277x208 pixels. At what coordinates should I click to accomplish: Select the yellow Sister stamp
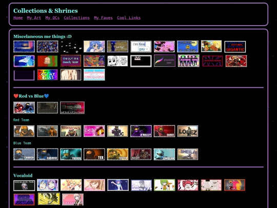click(x=117, y=154)
